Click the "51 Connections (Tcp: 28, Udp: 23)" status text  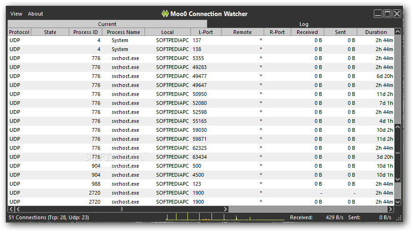tap(49, 217)
